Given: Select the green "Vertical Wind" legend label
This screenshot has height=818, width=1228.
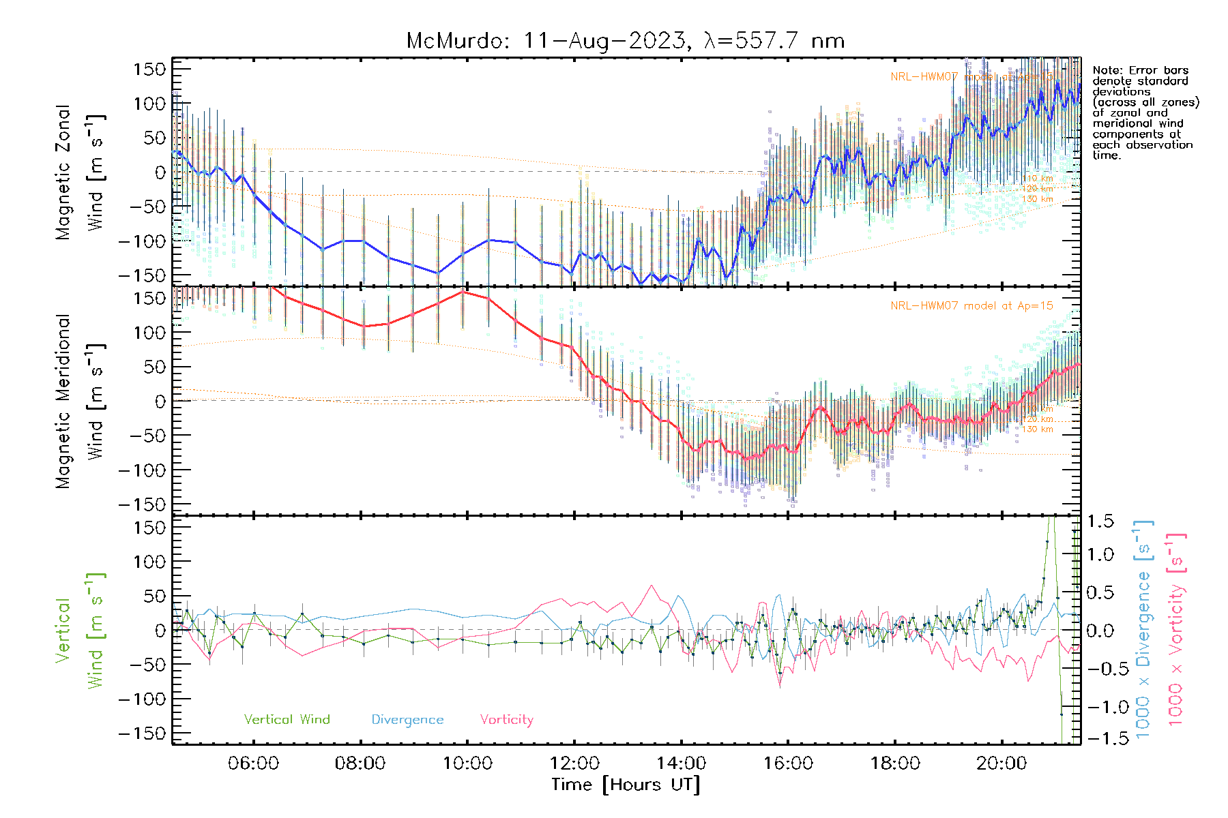Looking at the screenshot, I should click(287, 719).
